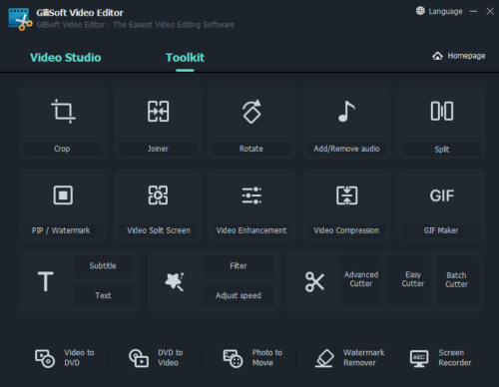Open Adjust speed
Screen dimensions: 499x387
coord(239,295)
